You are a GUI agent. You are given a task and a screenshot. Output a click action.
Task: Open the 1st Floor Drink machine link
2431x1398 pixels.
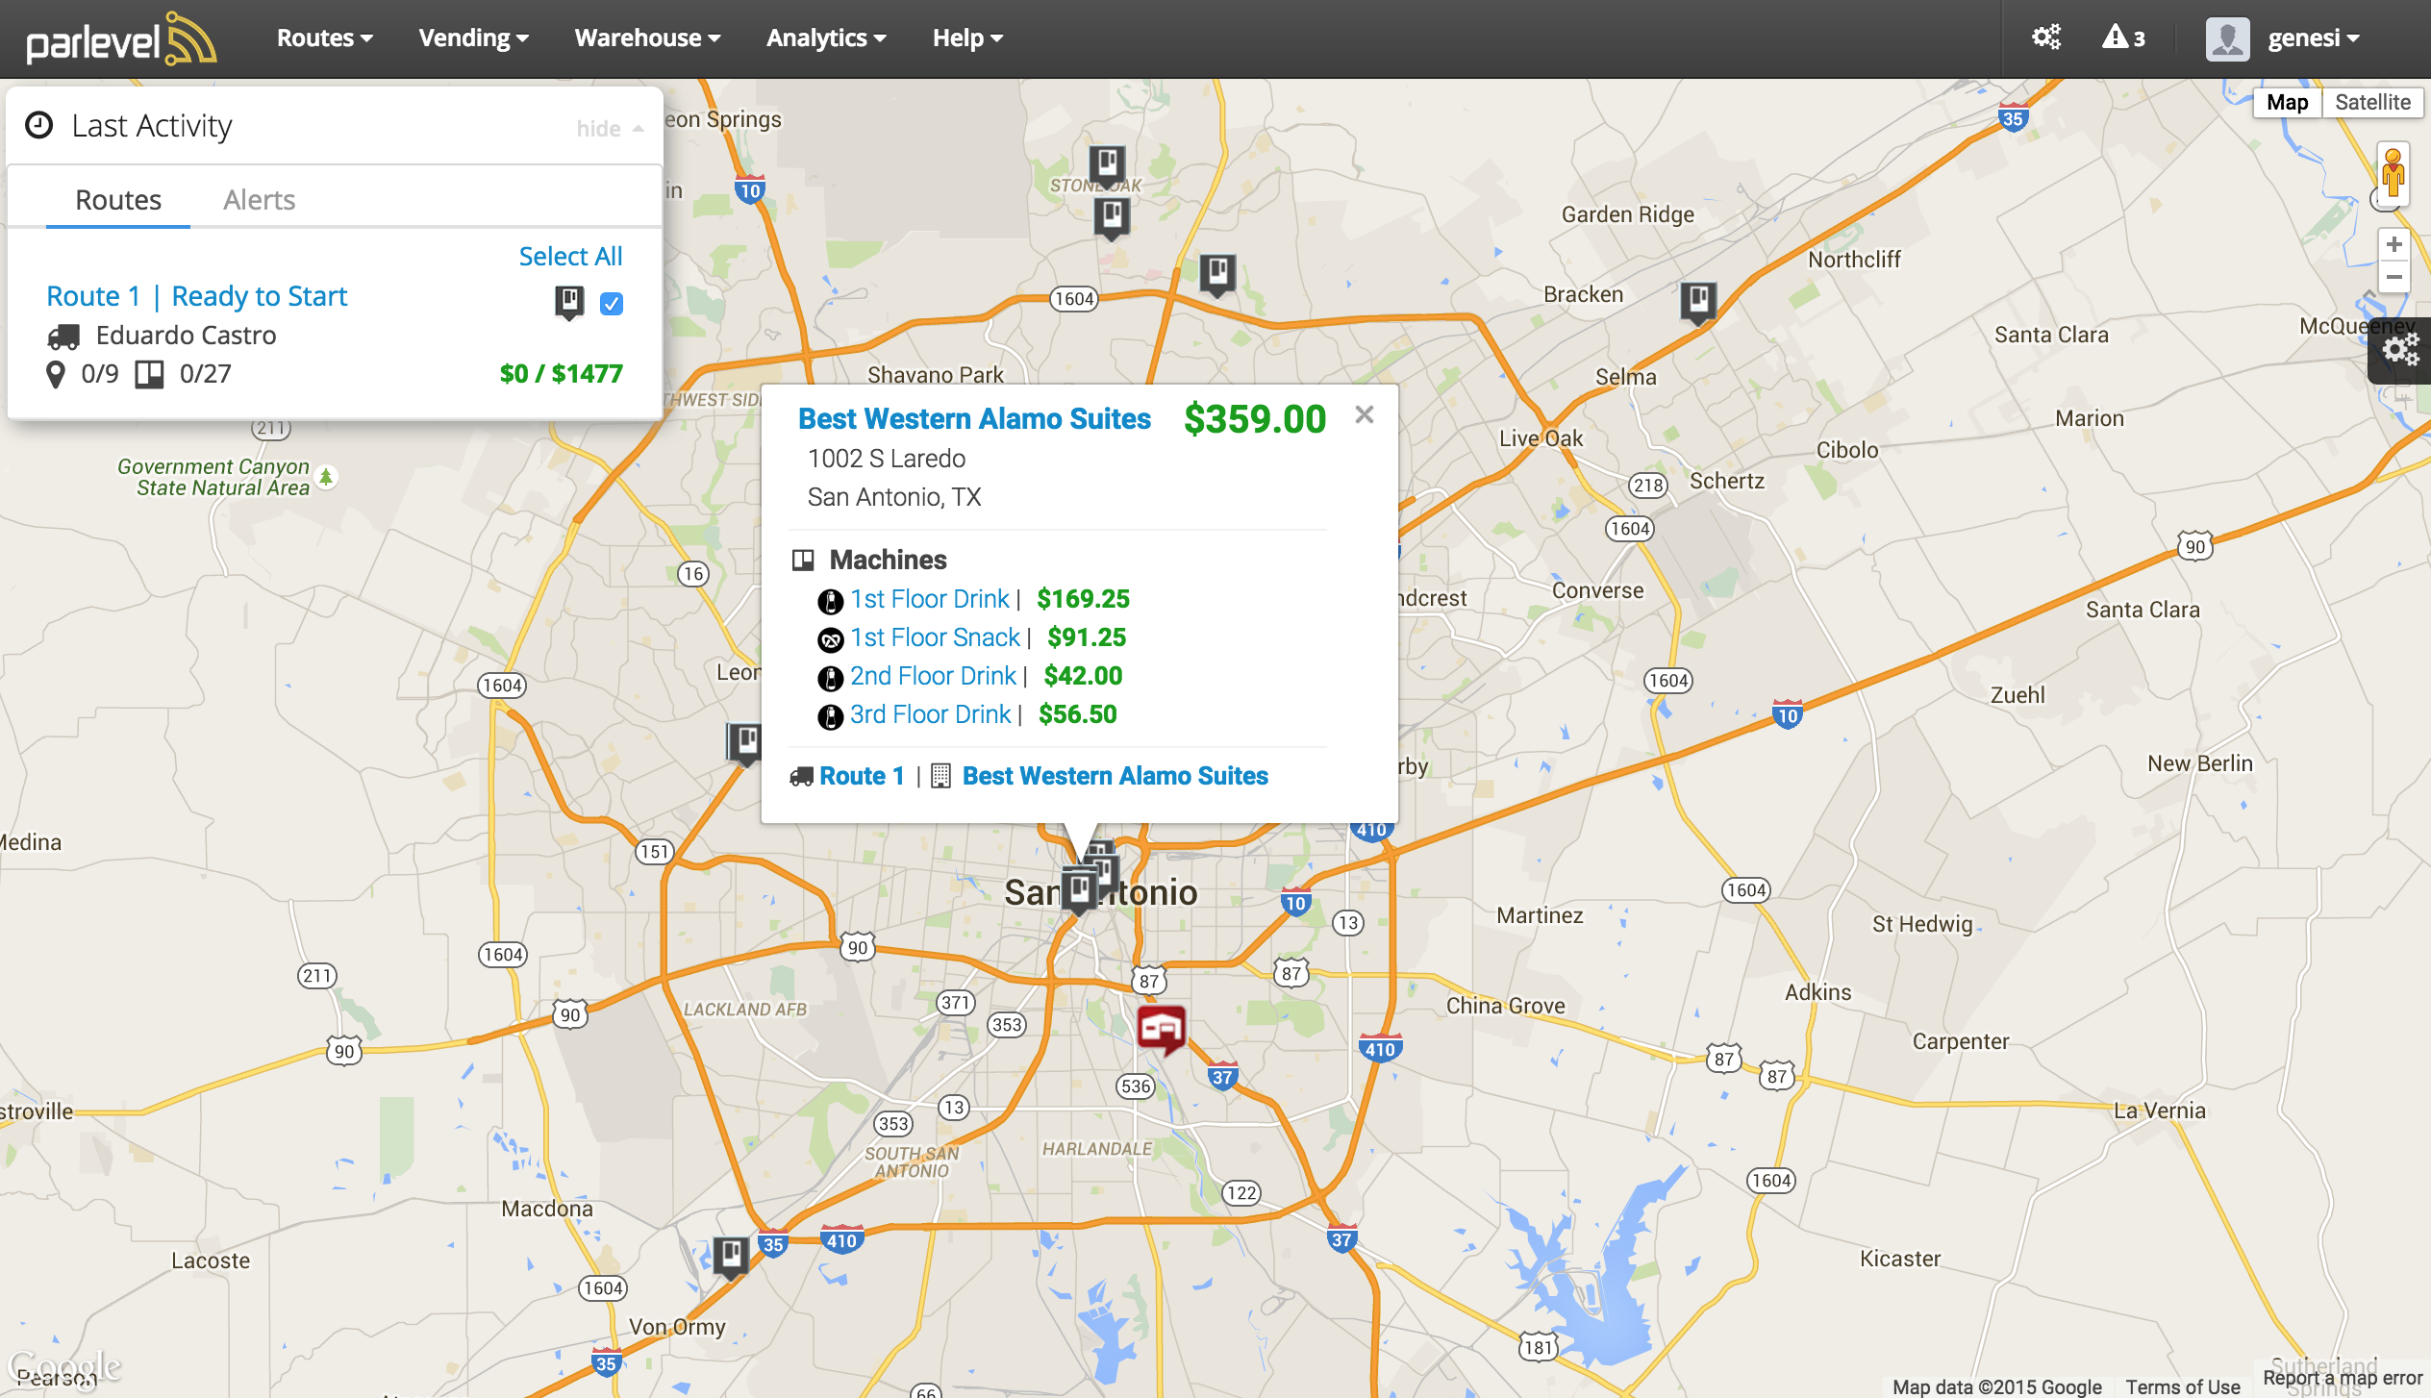pyautogui.click(x=930, y=599)
